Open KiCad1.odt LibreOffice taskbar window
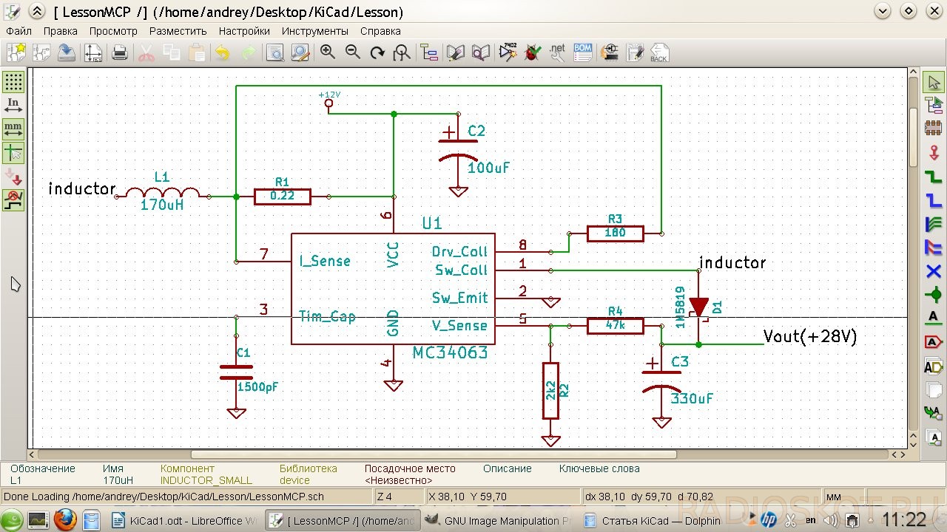The width and height of the screenshot is (947, 532). coord(183,520)
